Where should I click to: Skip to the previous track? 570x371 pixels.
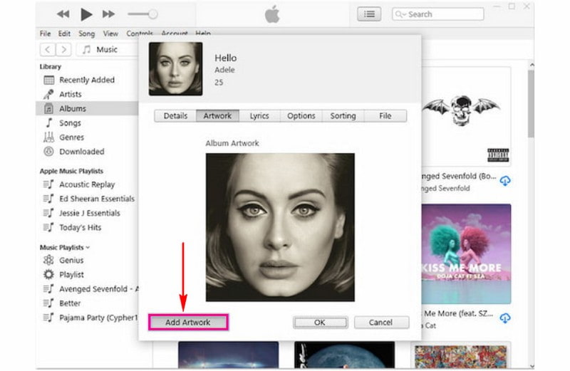[63, 14]
